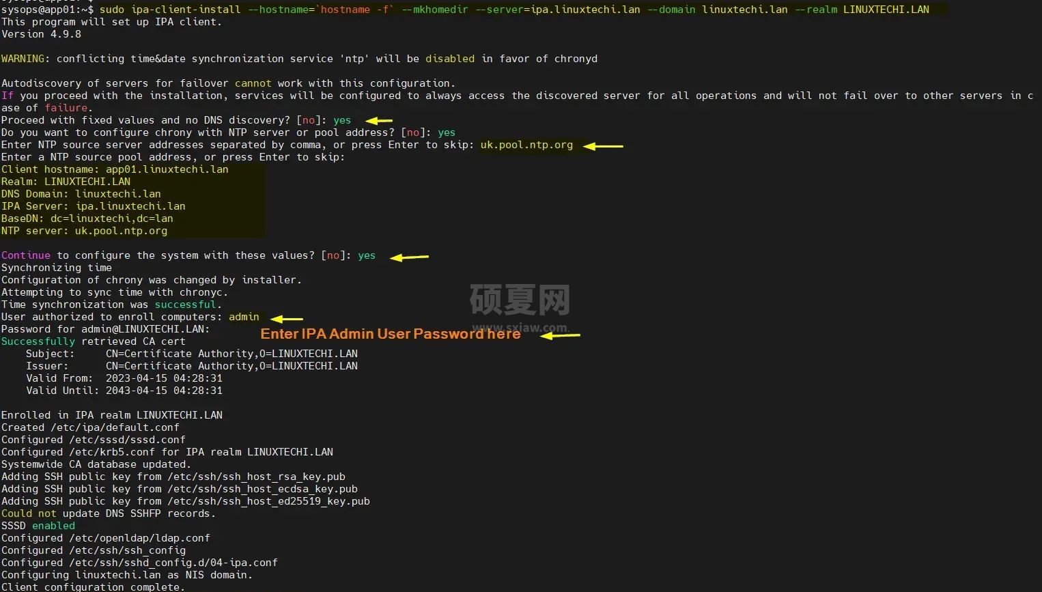Select the 'Issuer: CN=Certificate Authority' line
Viewport: 1042px width, 592px height.
(x=192, y=366)
